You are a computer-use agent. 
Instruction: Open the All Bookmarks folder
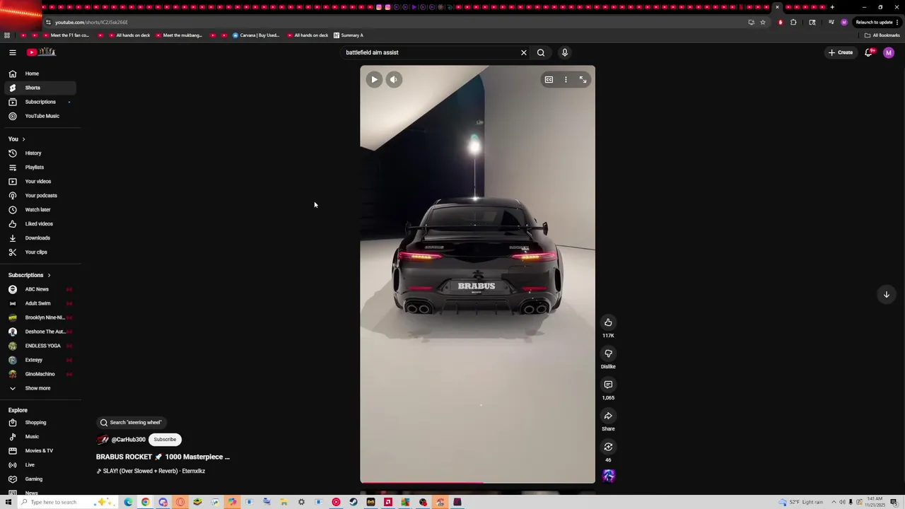pos(882,35)
